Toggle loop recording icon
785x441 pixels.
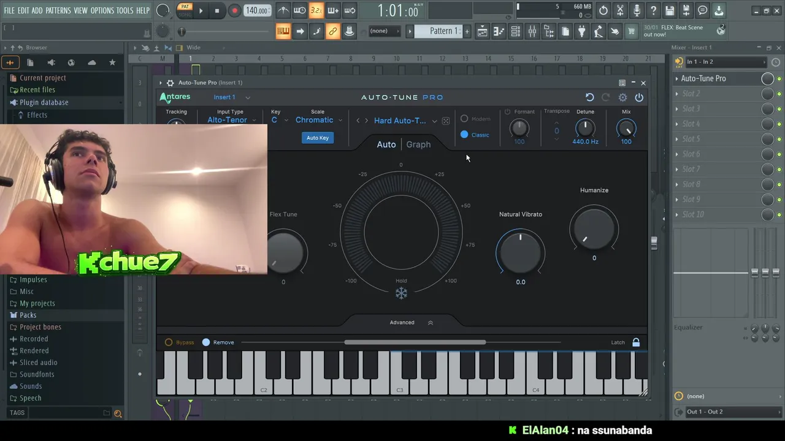pyautogui.click(x=350, y=10)
